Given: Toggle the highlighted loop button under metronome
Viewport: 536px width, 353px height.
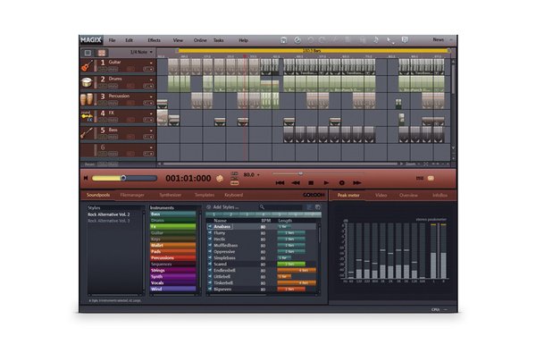Looking at the screenshot, I should tap(234, 183).
